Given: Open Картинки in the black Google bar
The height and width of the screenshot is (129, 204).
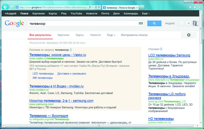Looking at the screenshot, I should coord(39,13).
